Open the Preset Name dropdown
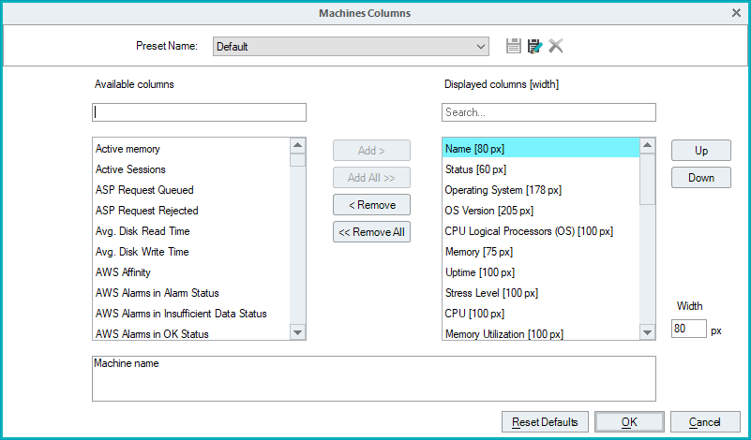This screenshot has height=440, width=751. (x=481, y=46)
